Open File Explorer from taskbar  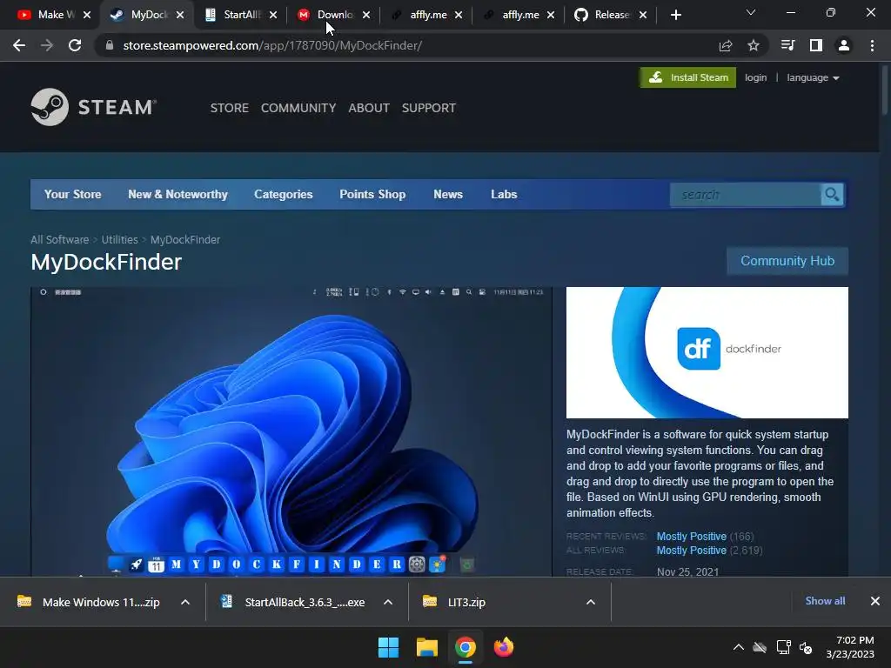coord(426,647)
